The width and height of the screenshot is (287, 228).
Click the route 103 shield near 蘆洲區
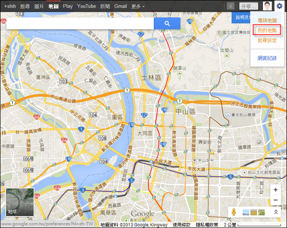[64, 81]
